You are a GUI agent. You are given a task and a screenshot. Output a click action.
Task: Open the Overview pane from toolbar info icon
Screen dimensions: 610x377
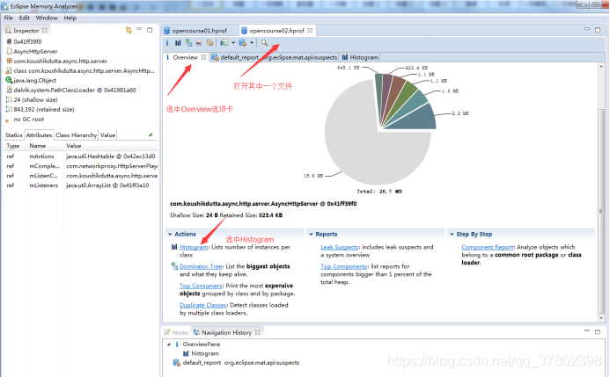[167, 43]
